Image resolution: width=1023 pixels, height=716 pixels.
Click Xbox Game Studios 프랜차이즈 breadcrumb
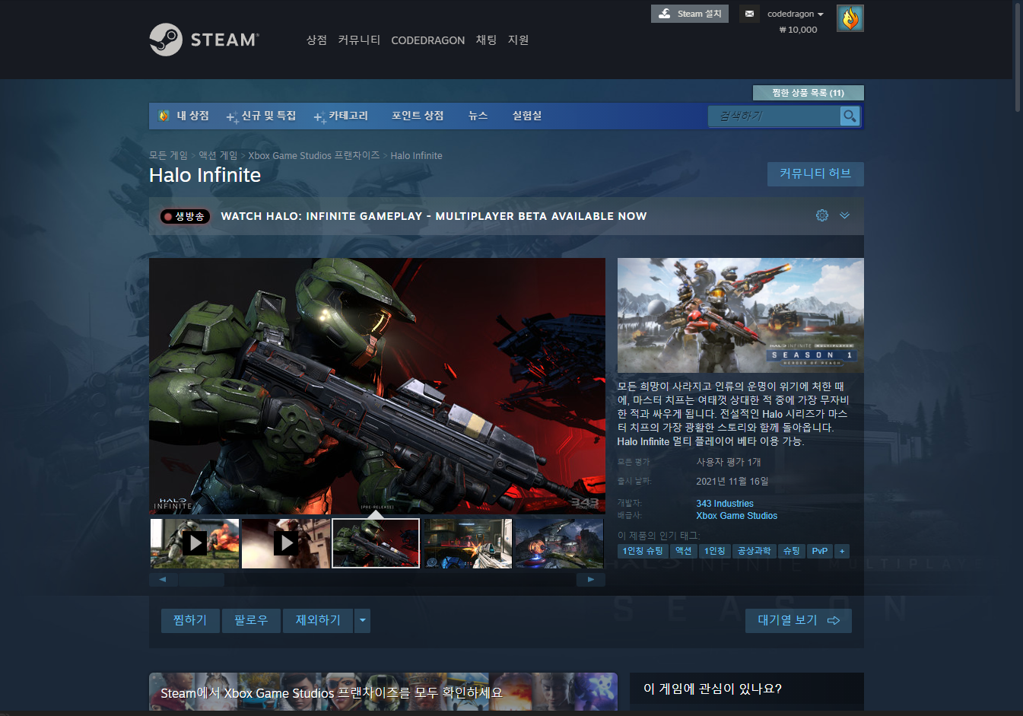click(x=313, y=155)
